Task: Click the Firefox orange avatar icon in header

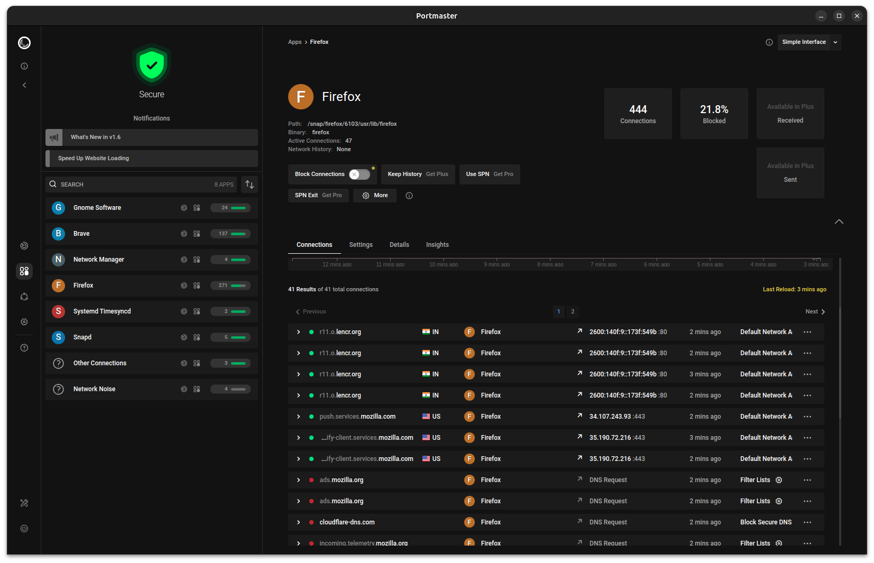Action: pos(301,97)
